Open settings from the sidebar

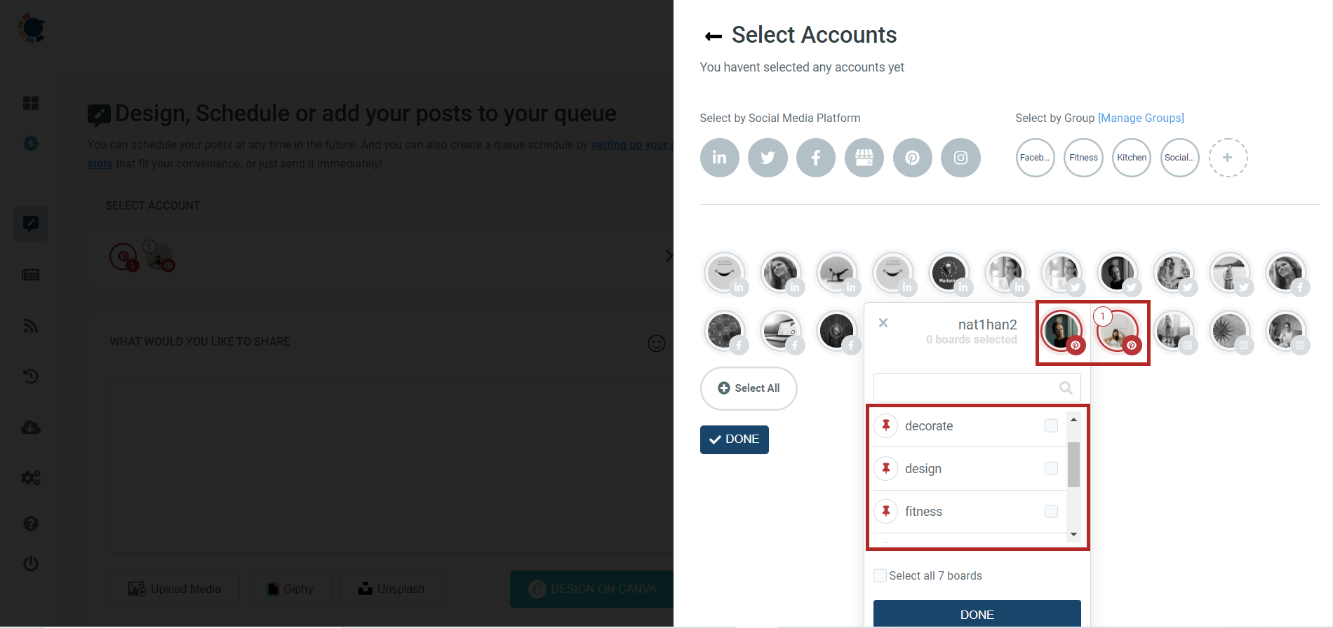[x=31, y=477]
